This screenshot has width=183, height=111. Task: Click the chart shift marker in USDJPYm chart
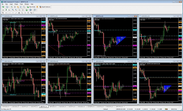point(79,18)
